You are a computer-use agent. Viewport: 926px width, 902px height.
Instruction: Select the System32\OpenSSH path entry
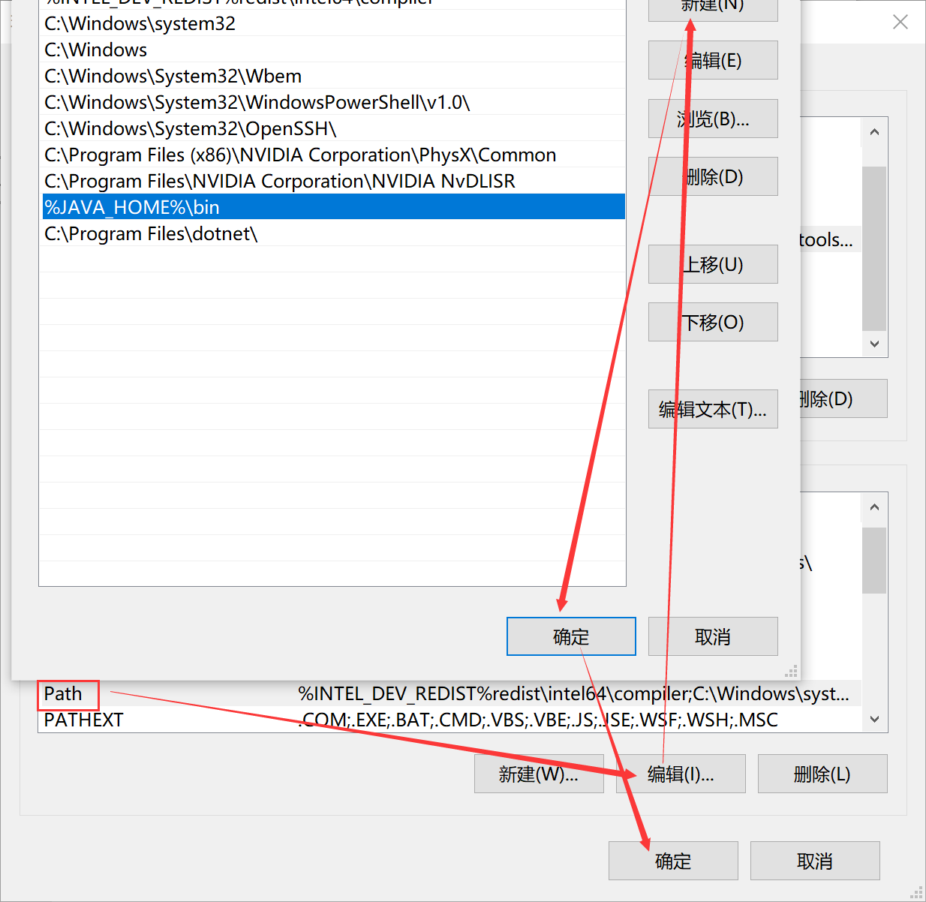333,128
